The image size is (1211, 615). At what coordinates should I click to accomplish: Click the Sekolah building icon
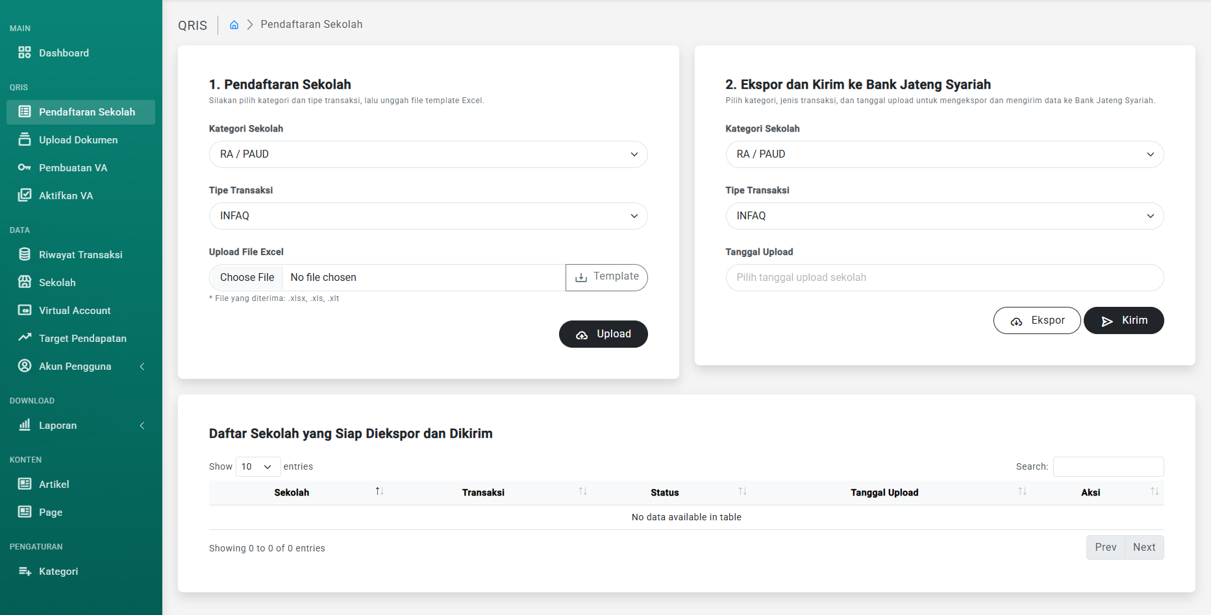(25, 282)
